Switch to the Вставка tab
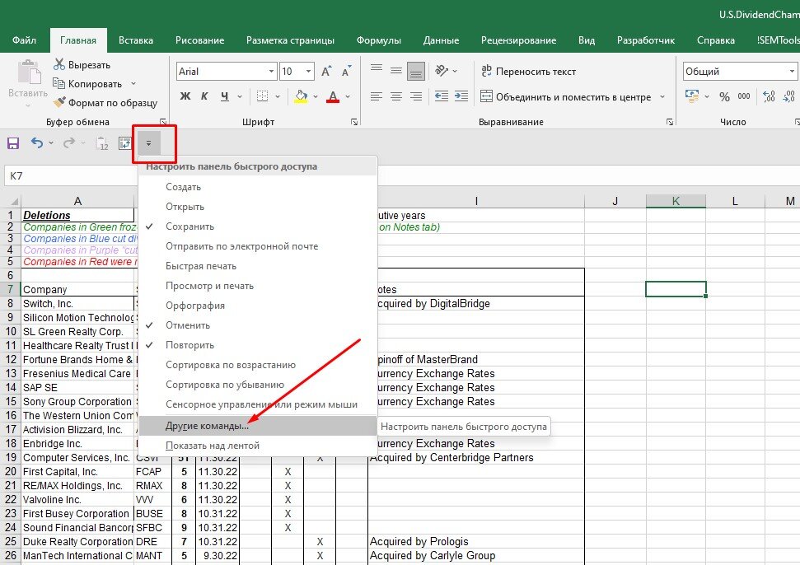 click(x=136, y=40)
